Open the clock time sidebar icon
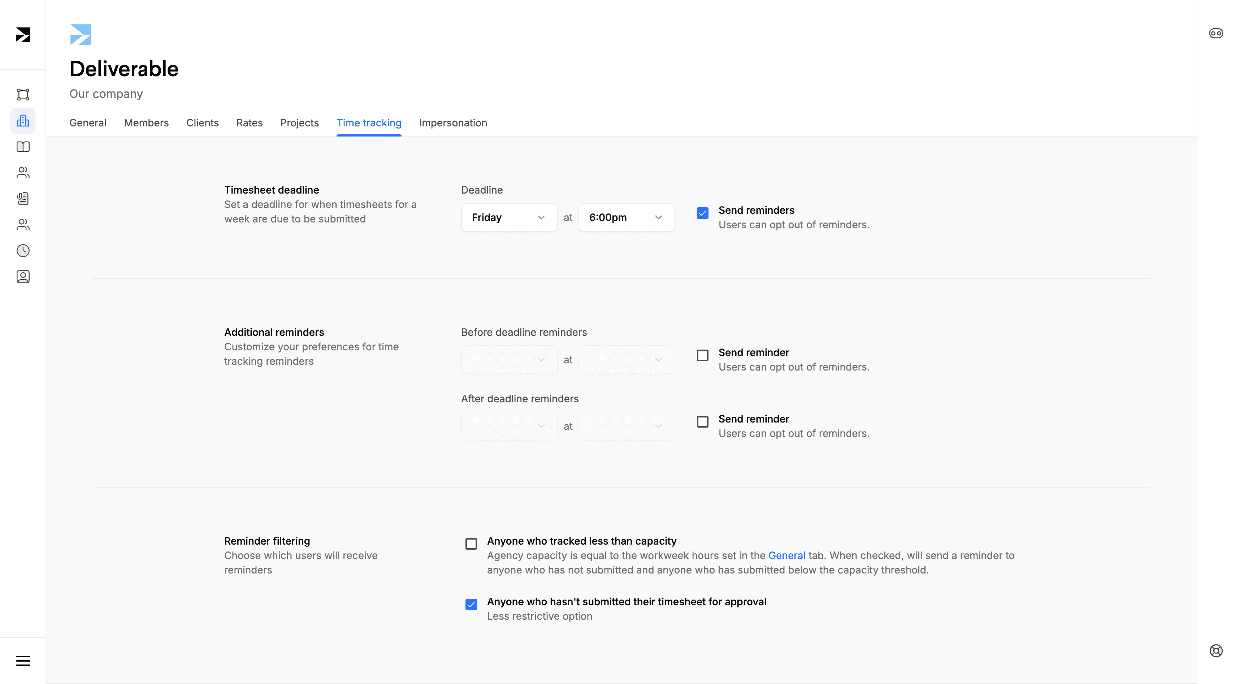The height and width of the screenshot is (684, 1235). click(23, 251)
